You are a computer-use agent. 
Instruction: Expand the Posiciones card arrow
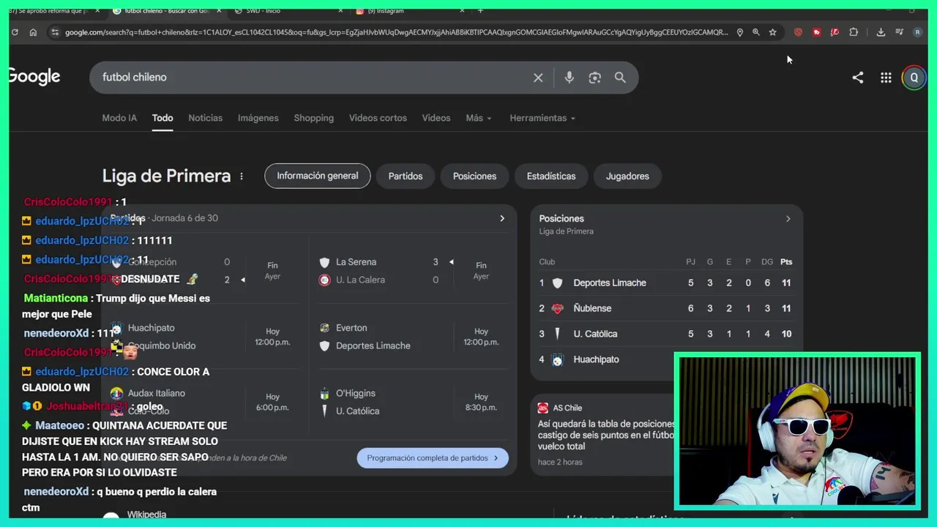tap(788, 219)
